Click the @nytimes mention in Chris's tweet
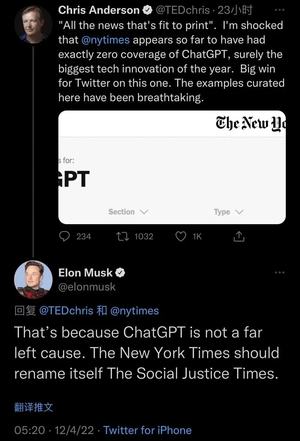This screenshot has height=441, width=300. coord(105,40)
